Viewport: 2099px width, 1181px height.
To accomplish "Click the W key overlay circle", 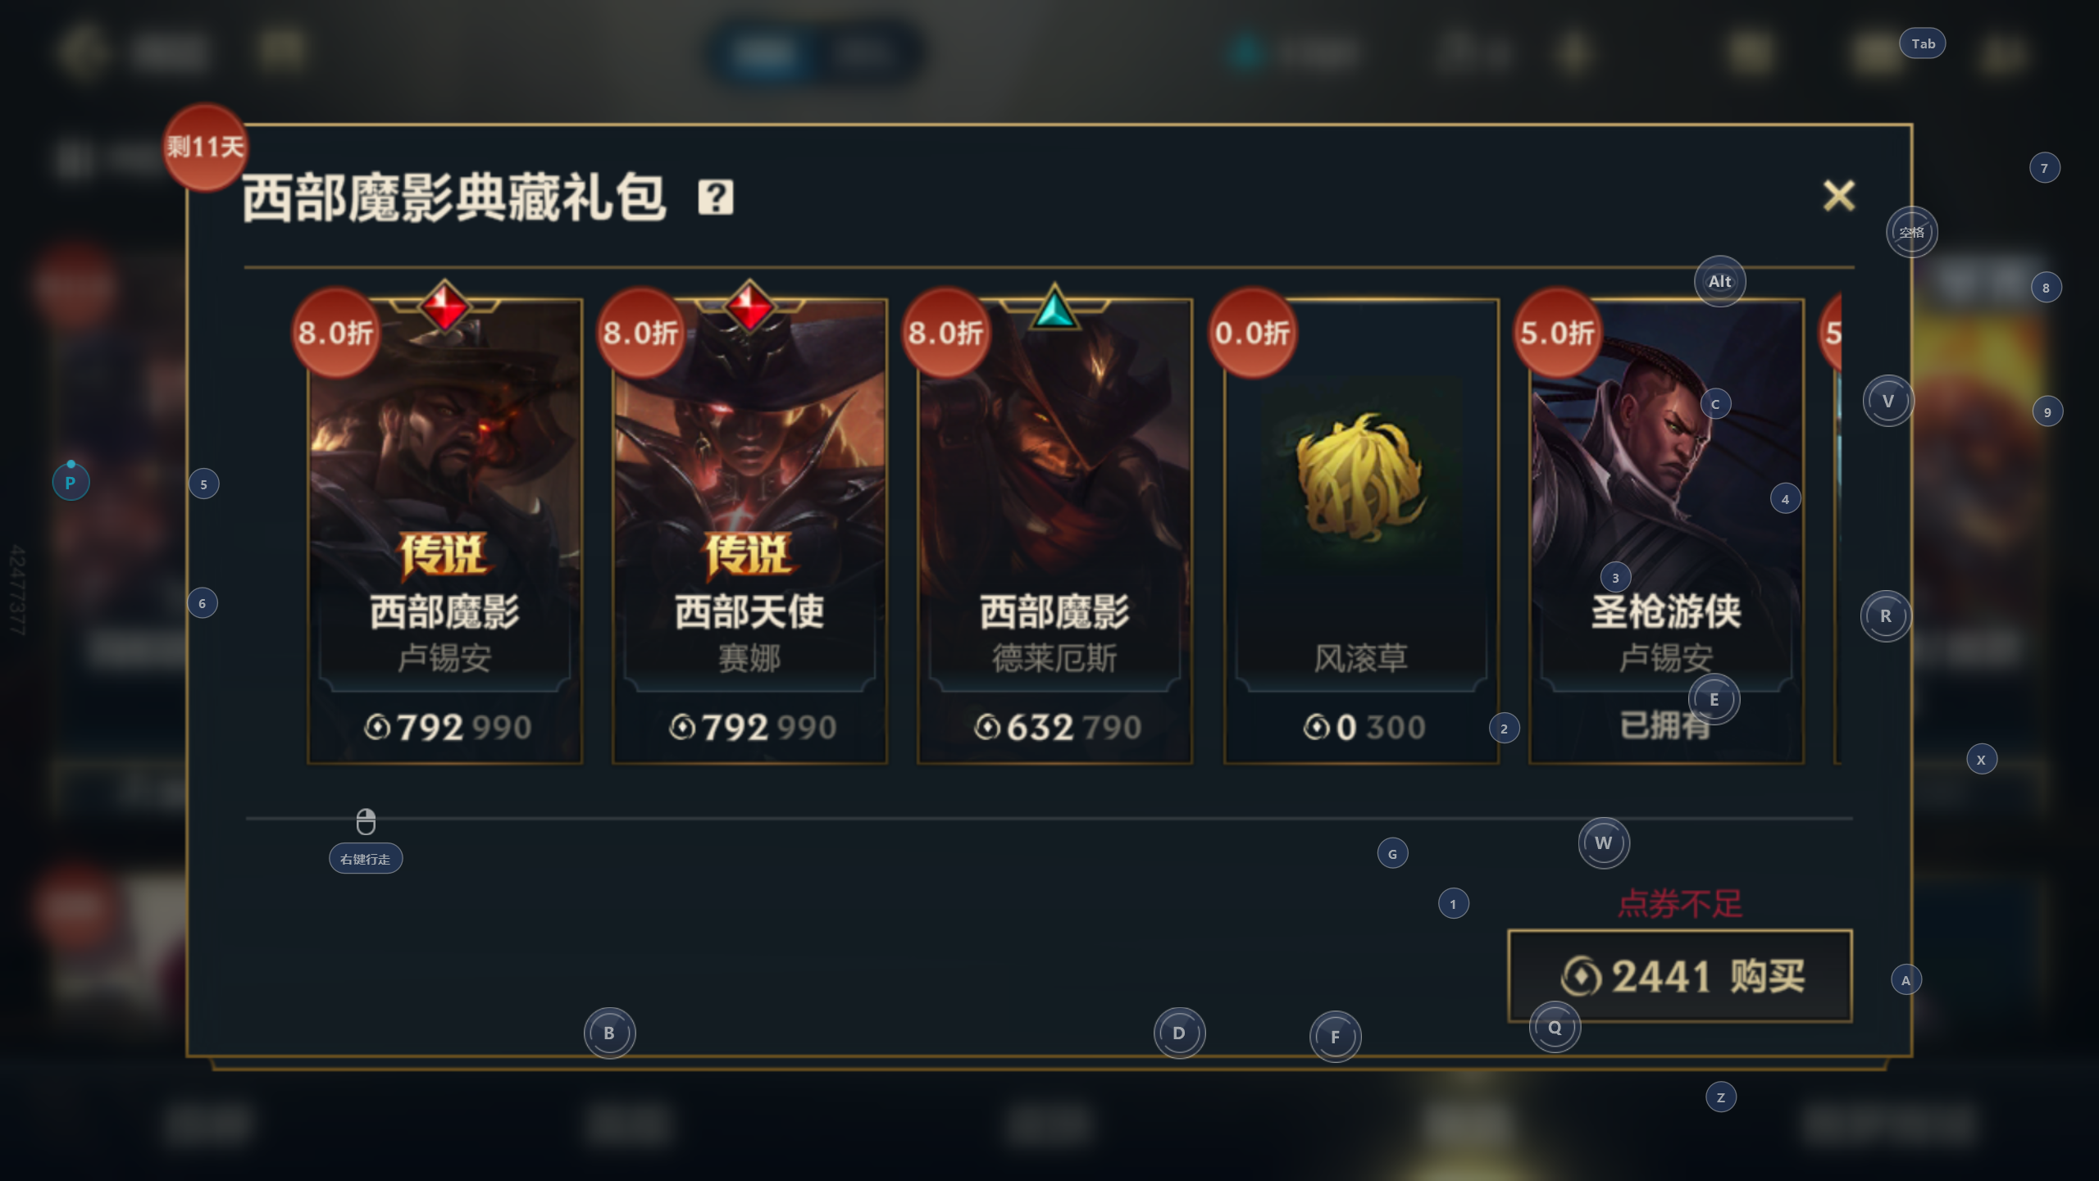I will pyautogui.click(x=1604, y=843).
